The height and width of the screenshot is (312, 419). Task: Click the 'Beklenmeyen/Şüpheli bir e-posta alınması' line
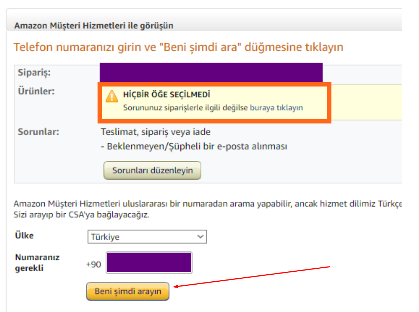pos(194,146)
